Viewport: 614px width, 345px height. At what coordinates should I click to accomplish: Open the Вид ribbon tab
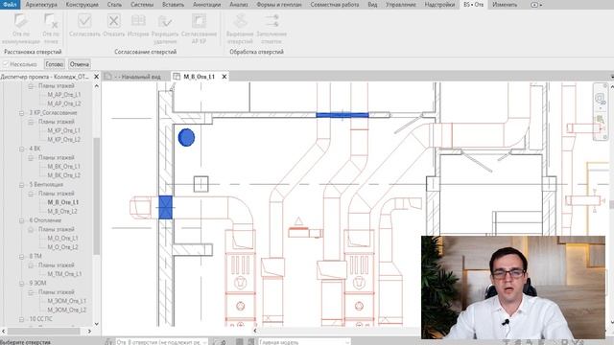pyautogui.click(x=372, y=5)
